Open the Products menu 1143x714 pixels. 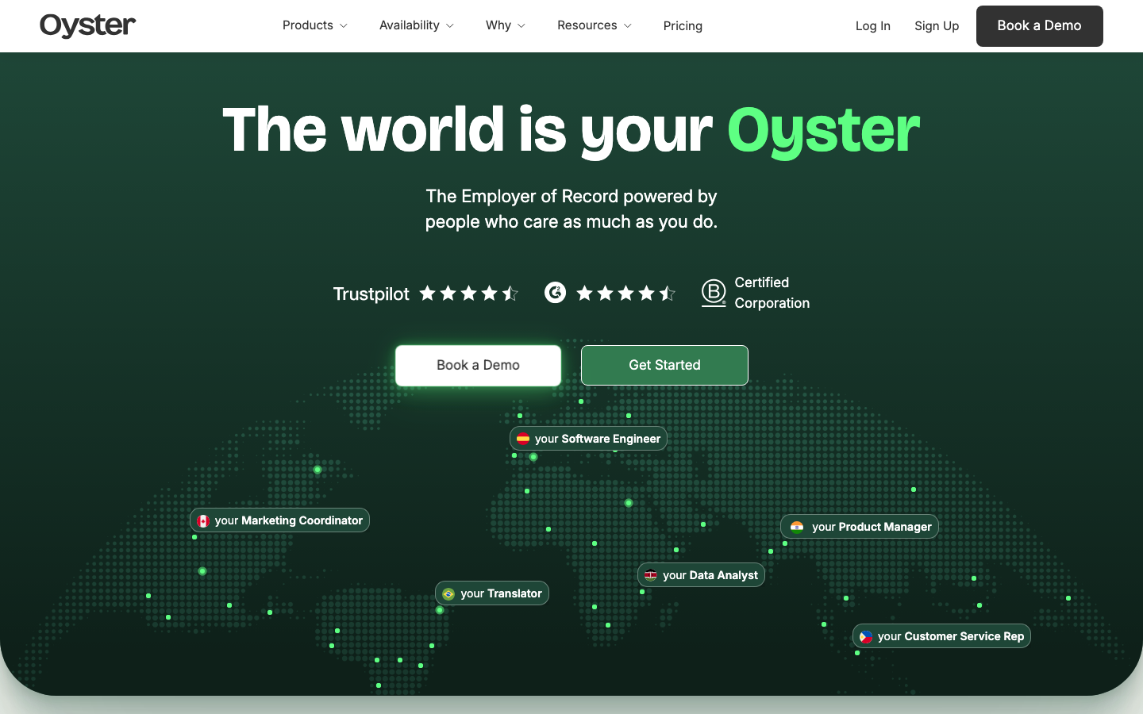click(315, 25)
